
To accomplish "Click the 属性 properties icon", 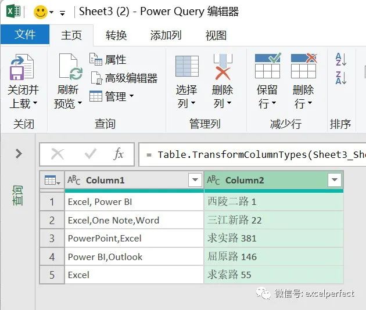I will 96,59.
